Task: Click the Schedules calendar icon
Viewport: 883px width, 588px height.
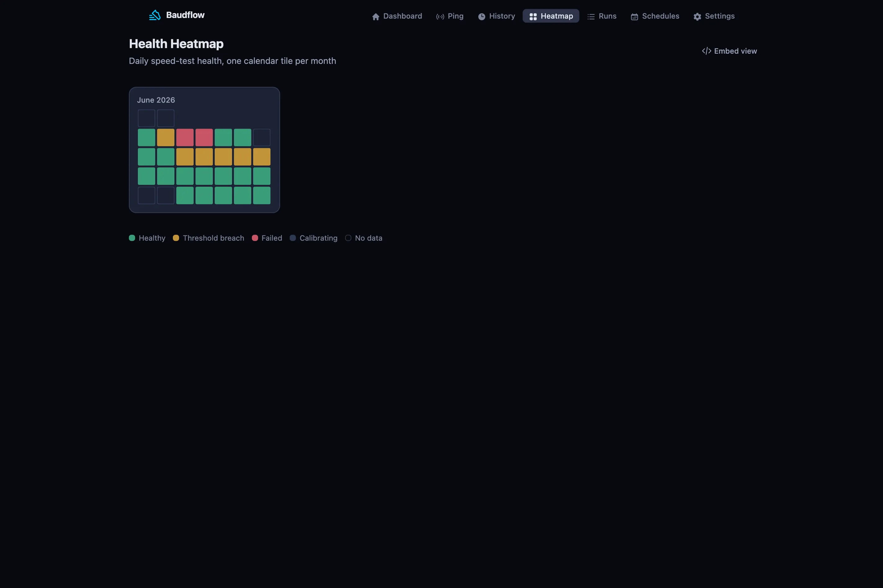Action: [634, 16]
